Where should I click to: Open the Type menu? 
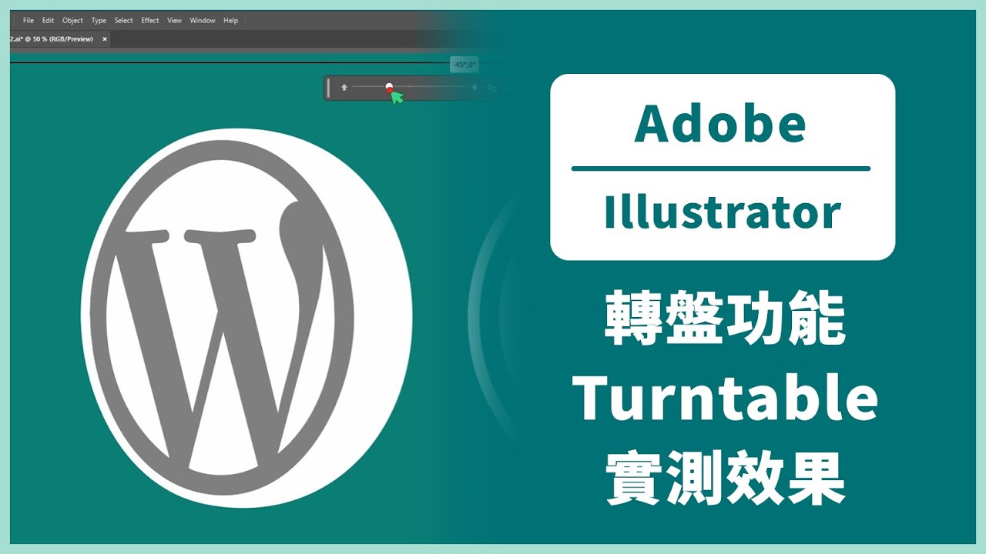99,21
